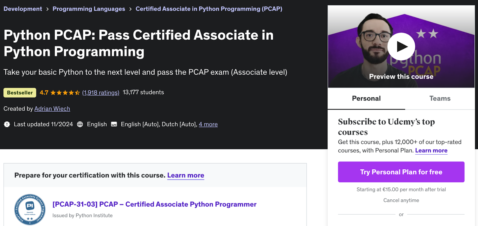
Task: Open the Certified Associate in Python Programming (PCAP) breadcrumb
Action: point(209,9)
